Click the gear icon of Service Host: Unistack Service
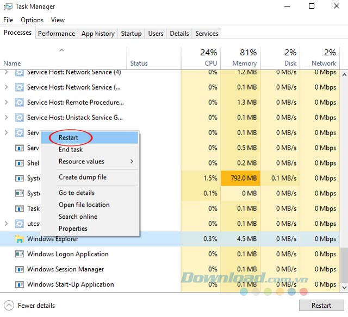The height and width of the screenshot is (317, 348). coord(20,117)
